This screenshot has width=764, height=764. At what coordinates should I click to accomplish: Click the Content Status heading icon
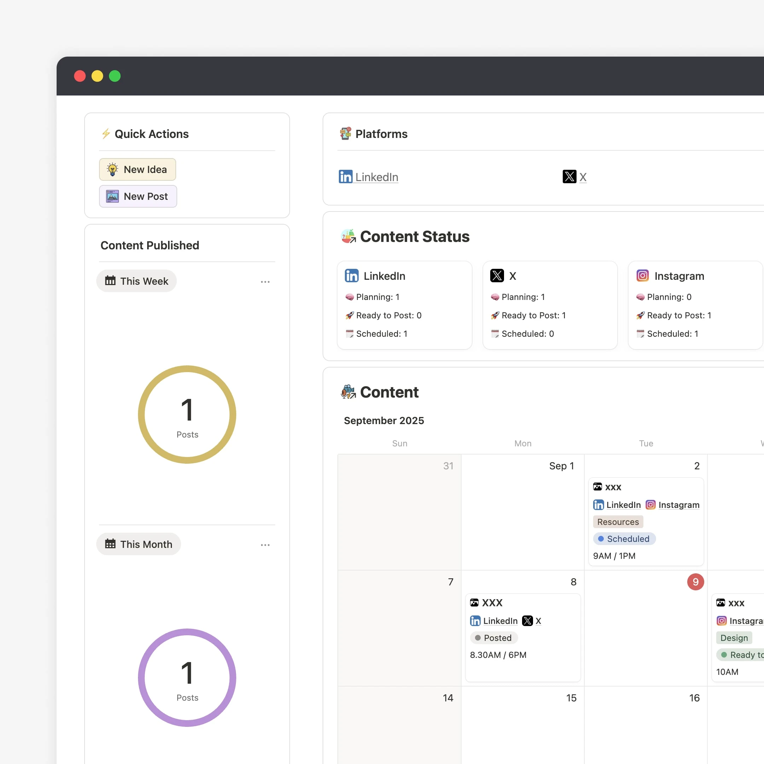pos(348,237)
